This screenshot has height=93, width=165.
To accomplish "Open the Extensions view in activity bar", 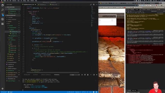I will 3,24.
